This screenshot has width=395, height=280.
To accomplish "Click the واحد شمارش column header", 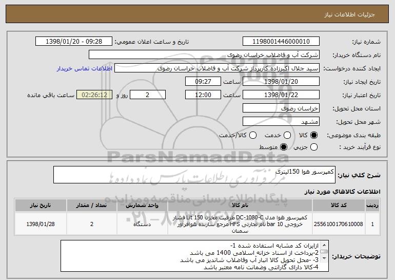I will point(142,206).
